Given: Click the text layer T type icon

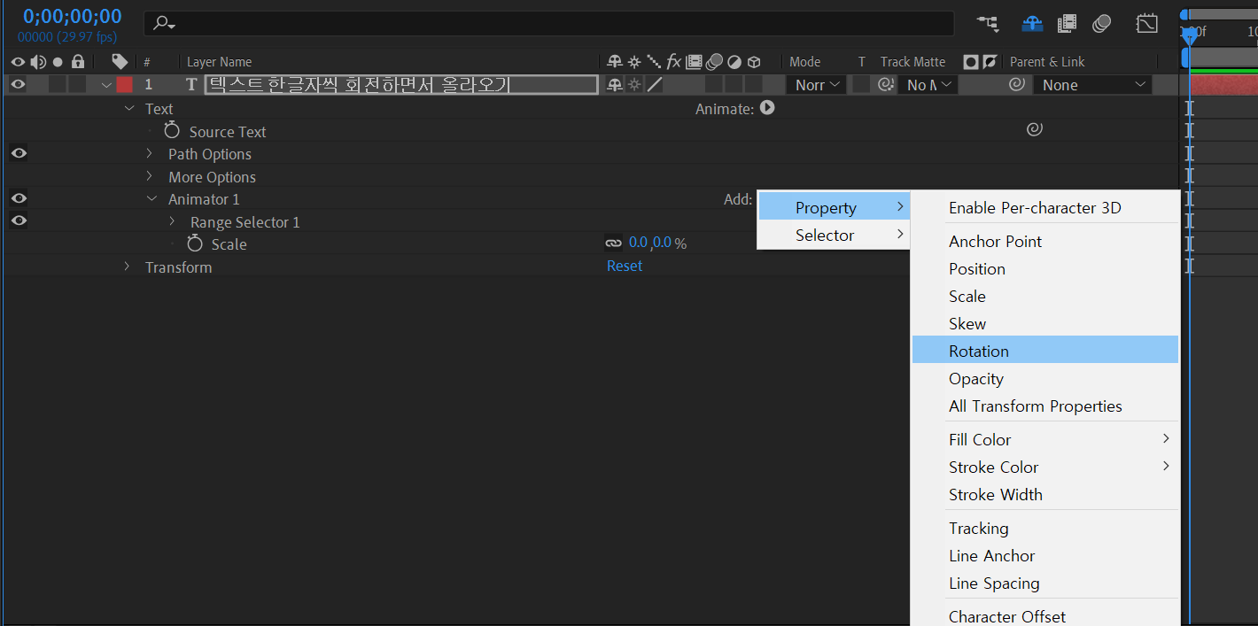Looking at the screenshot, I should 191,85.
